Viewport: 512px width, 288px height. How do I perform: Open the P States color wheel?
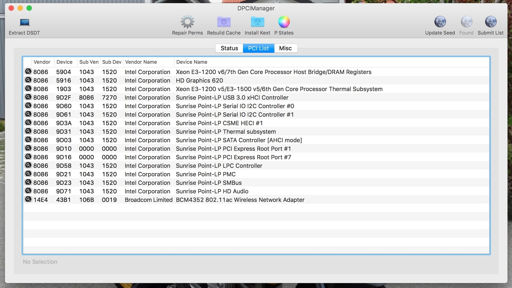pyautogui.click(x=284, y=22)
